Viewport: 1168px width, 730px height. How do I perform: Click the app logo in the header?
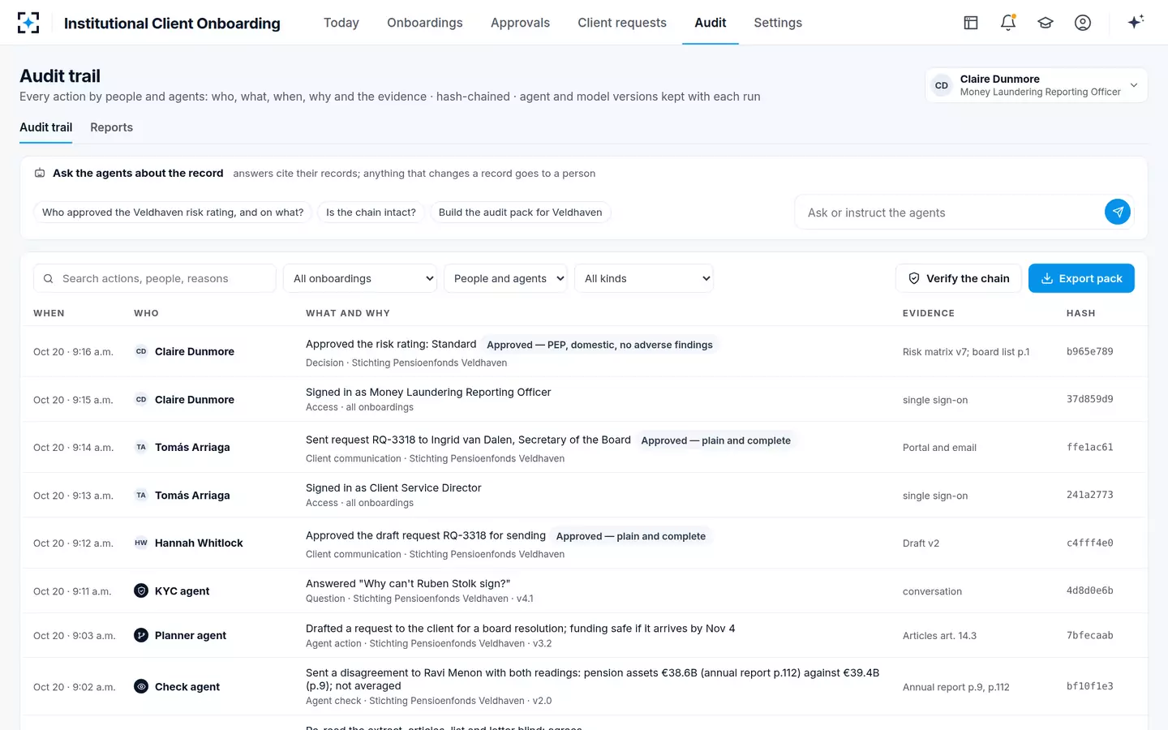point(28,23)
